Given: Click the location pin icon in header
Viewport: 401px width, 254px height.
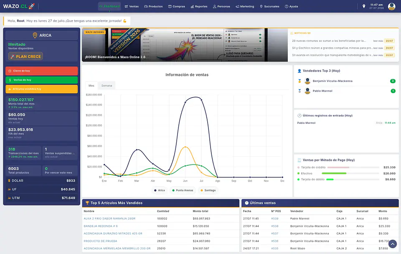Looking at the screenshot, I should pyautogui.click(x=364, y=6).
